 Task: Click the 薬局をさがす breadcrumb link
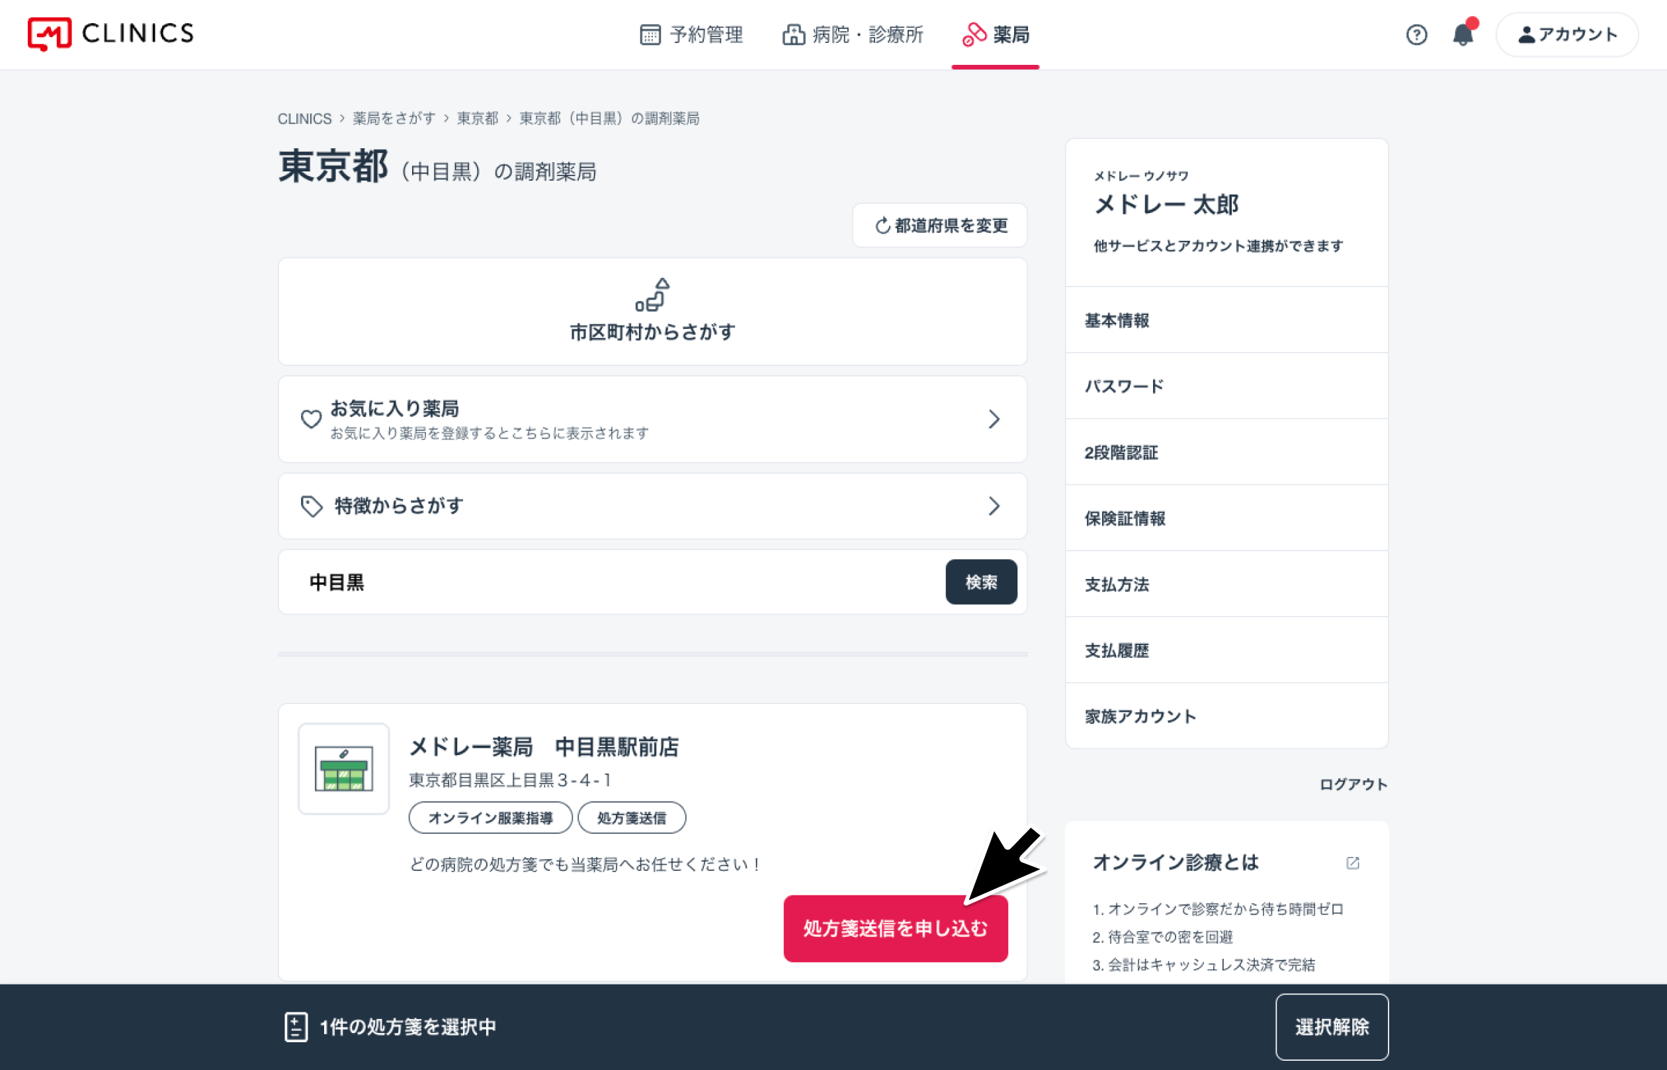pos(394,119)
